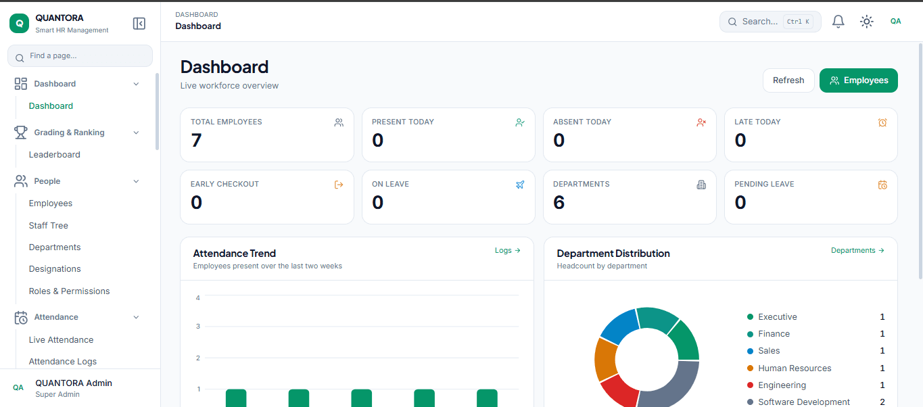Click the Dashboard grid icon in the sidebar
The width and height of the screenshot is (923, 407).
click(x=21, y=84)
